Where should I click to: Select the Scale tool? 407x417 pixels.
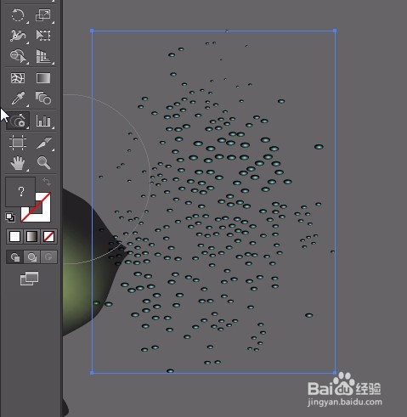43,14
